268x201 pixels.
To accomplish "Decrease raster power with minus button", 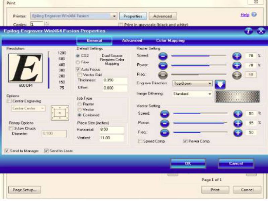I will tap(163, 66).
